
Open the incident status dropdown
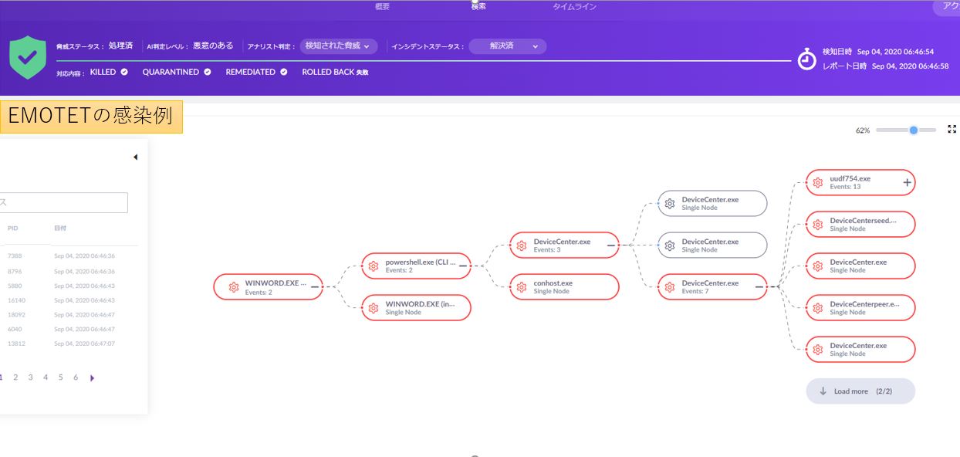pyautogui.click(x=507, y=46)
